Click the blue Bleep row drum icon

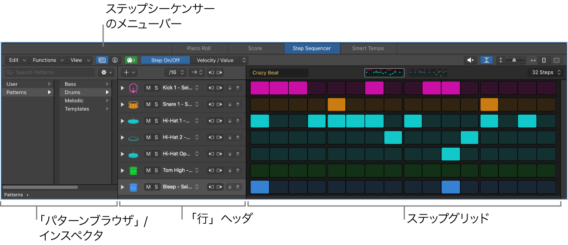coord(133,187)
